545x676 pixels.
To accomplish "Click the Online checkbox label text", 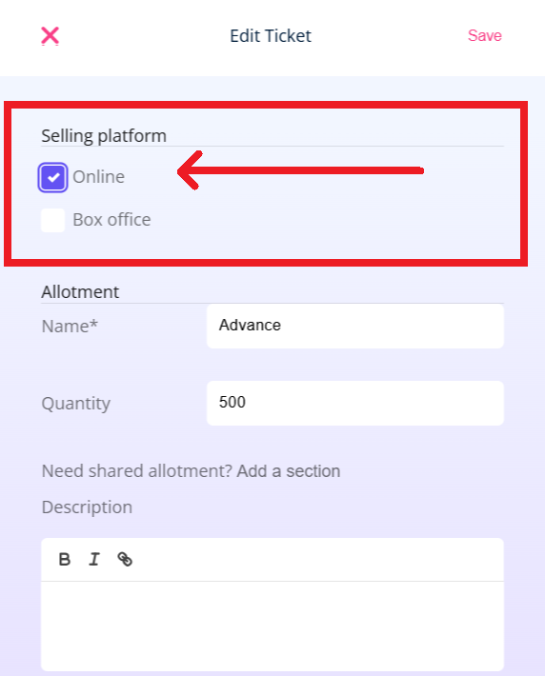I will tap(99, 177).
